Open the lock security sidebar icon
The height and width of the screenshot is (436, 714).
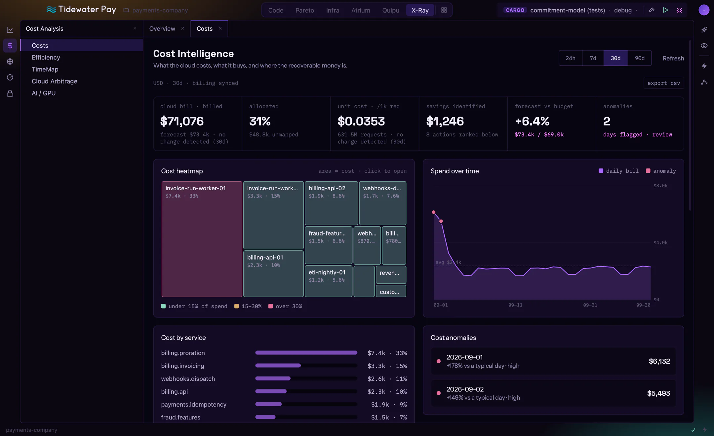[10, 93]
